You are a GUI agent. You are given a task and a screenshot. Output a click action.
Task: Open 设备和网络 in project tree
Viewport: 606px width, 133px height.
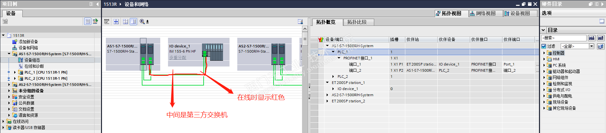tap(28, 48)
